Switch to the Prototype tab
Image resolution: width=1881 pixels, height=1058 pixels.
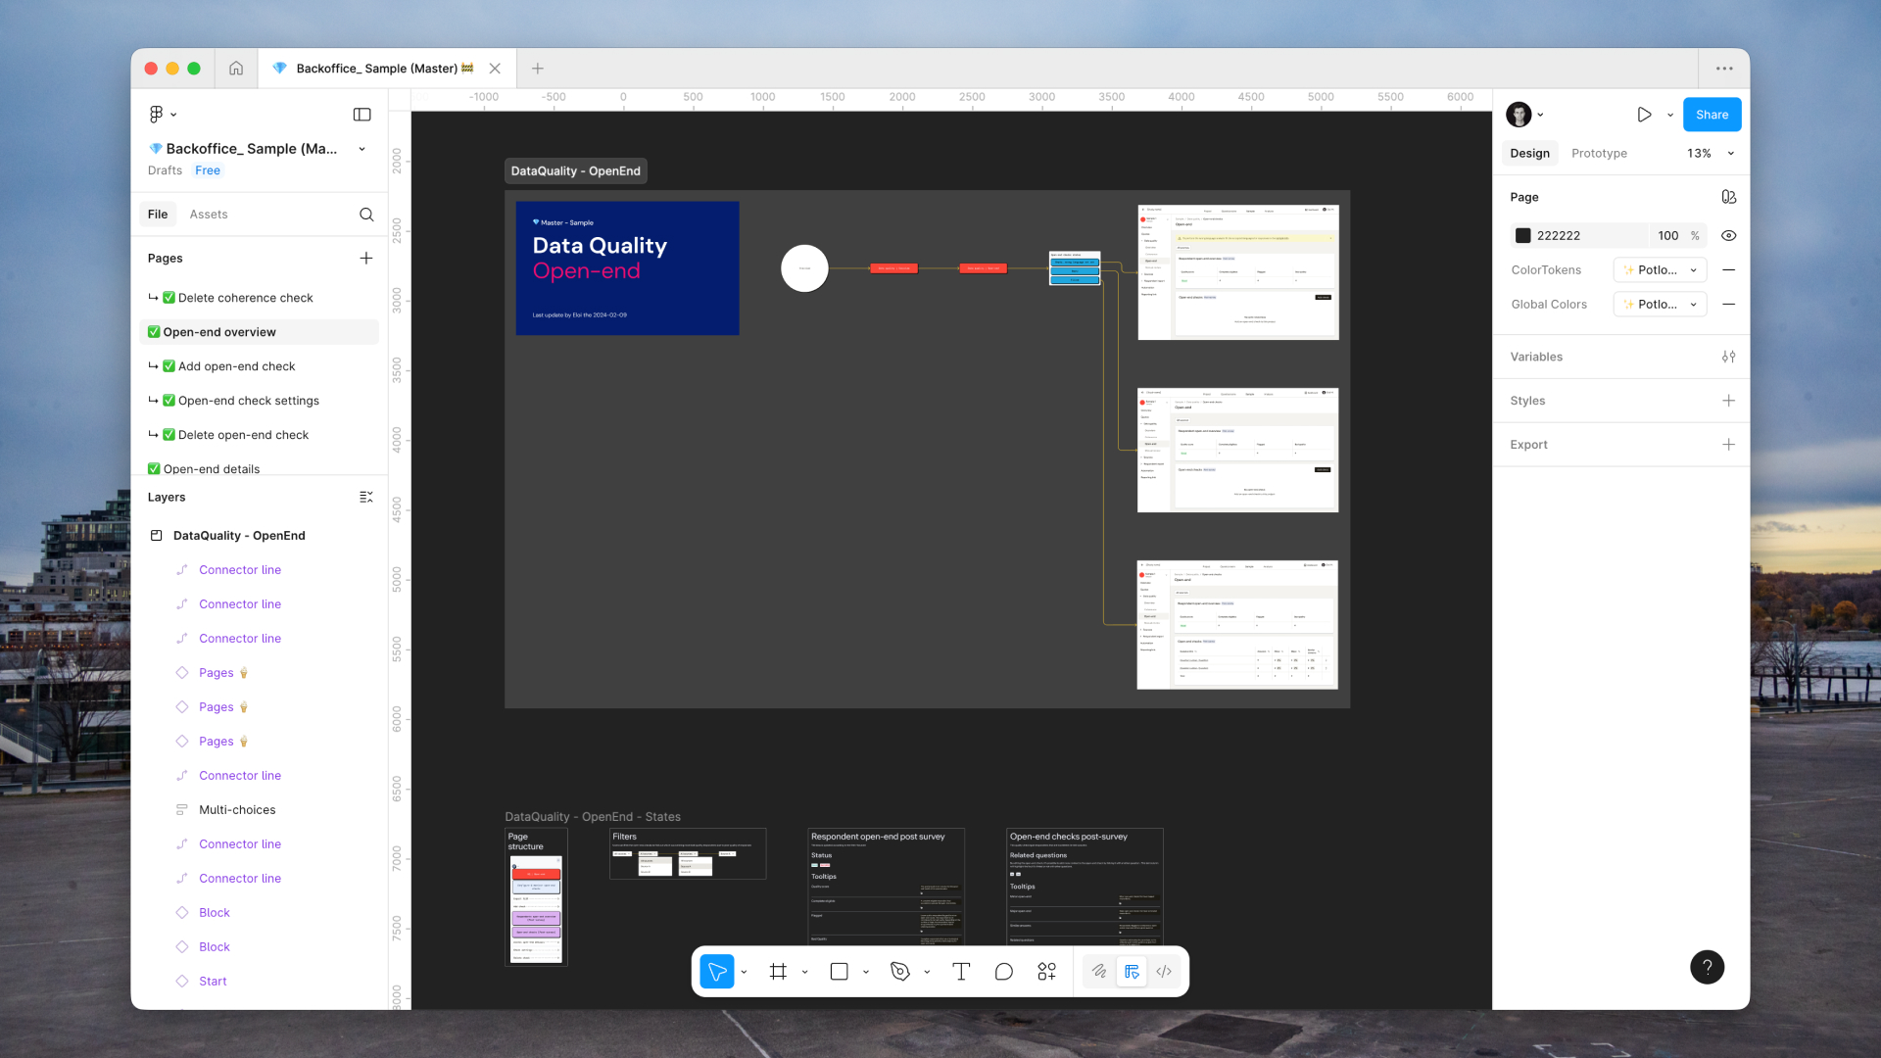click(x=1599, y=153)
